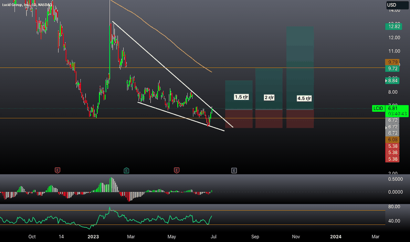The width and height of the screenshot is (410, 242).
Task: Click the 12.82 target price label
Action: 394,26
